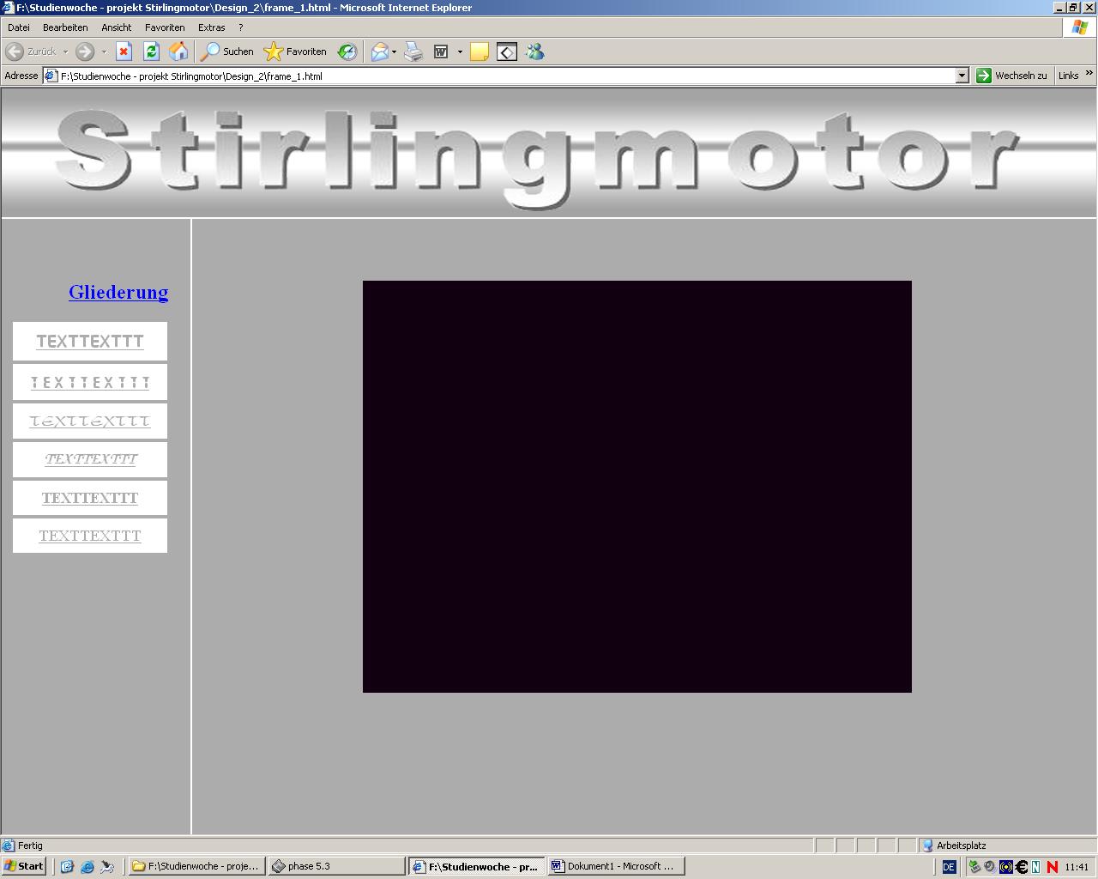The width and height of the screenshot is (1098, 879).
Task: Open the Favoriten star panel
Action: coord(295,52)
